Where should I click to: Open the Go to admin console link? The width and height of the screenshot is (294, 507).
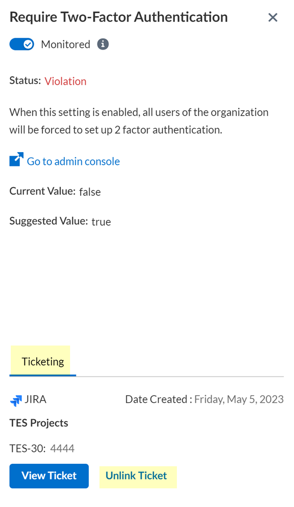(73, 161)
